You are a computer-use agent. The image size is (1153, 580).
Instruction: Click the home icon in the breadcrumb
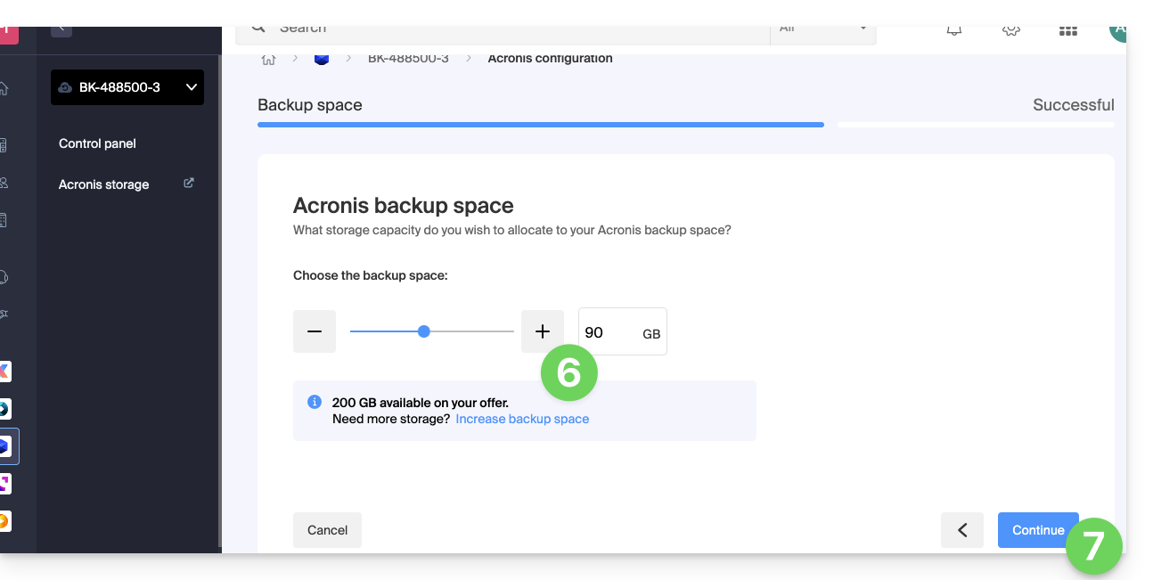(268, 59)
